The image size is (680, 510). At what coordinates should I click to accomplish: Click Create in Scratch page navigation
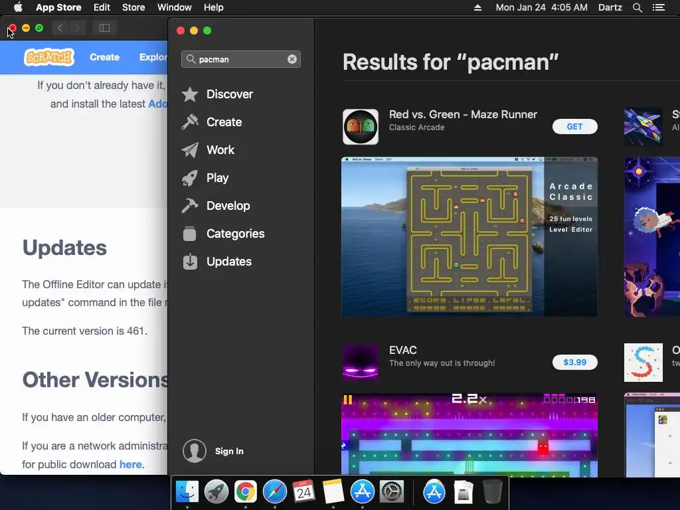pos(104,57)
